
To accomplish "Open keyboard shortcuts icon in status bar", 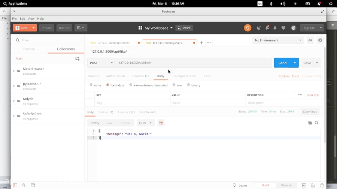I will pyautogui.click(x=313, y=185).
